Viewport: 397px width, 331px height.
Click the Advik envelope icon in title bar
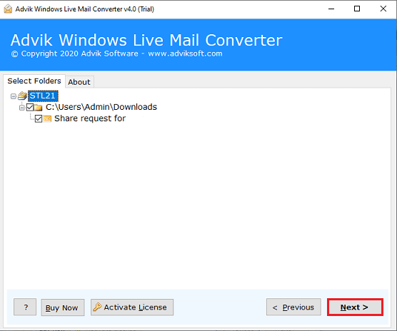click(8, 9)
